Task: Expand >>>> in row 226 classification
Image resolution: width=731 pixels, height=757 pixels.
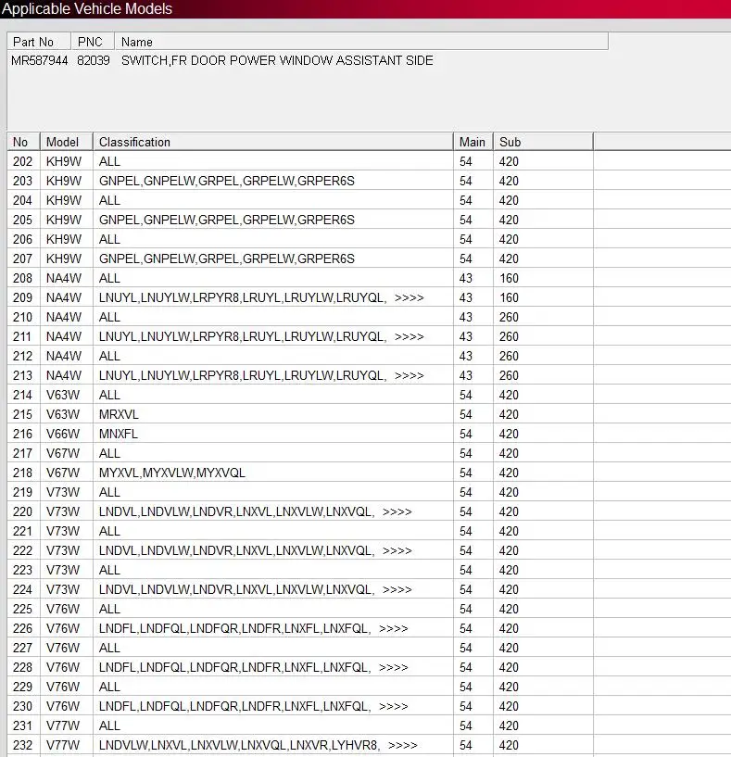Action: point(394,628)
